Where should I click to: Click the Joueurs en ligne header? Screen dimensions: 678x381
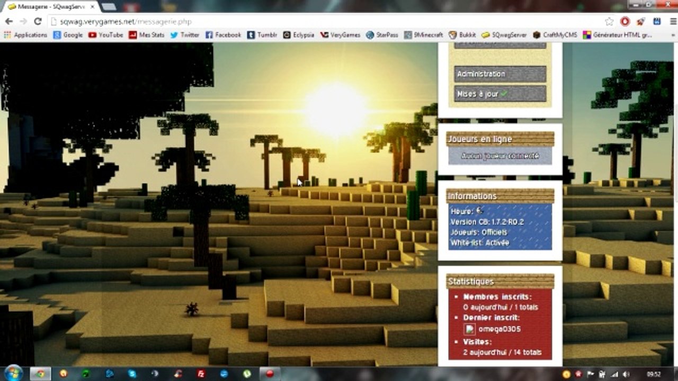(x=500, y=139)
